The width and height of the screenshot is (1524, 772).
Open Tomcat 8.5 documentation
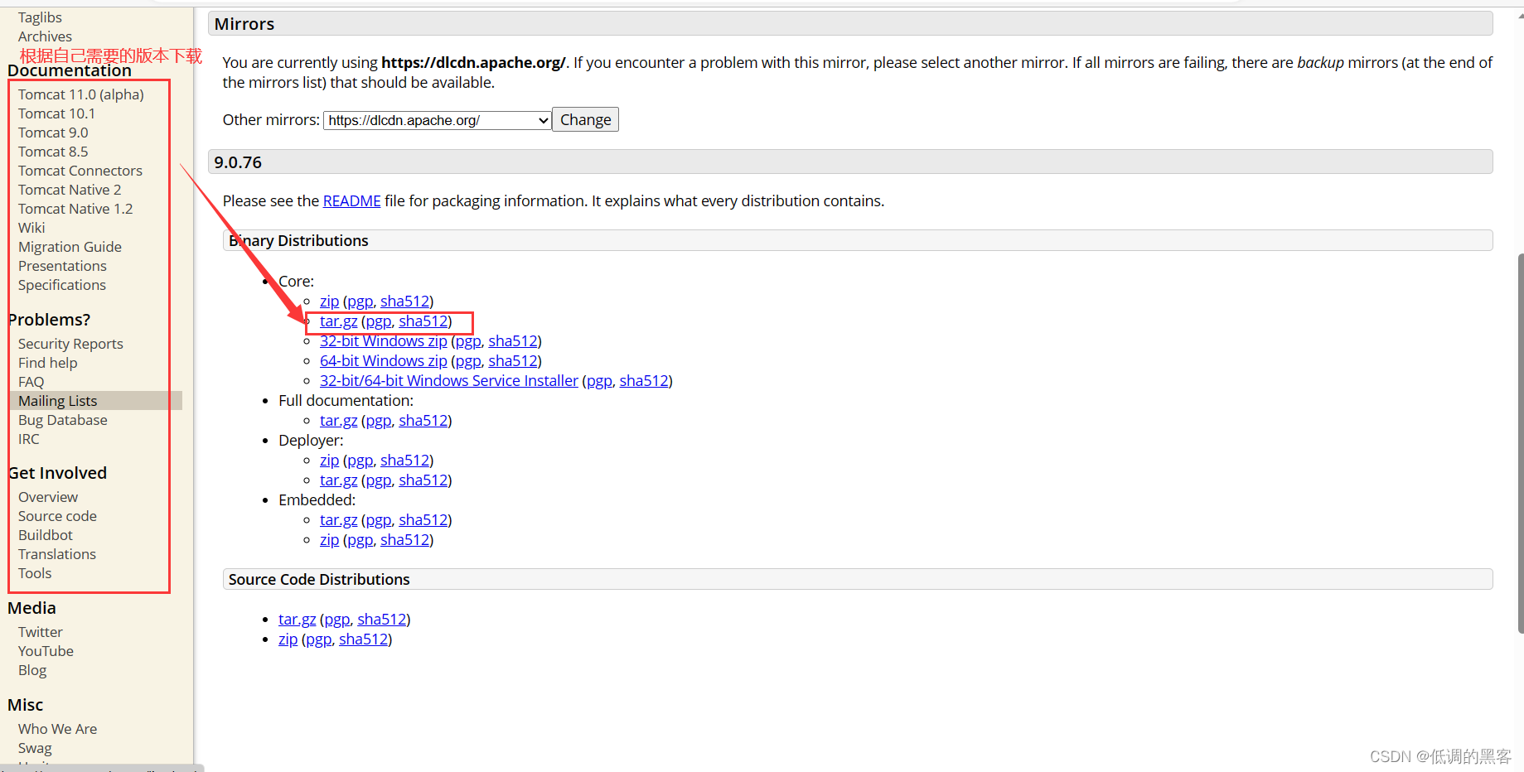53,152
